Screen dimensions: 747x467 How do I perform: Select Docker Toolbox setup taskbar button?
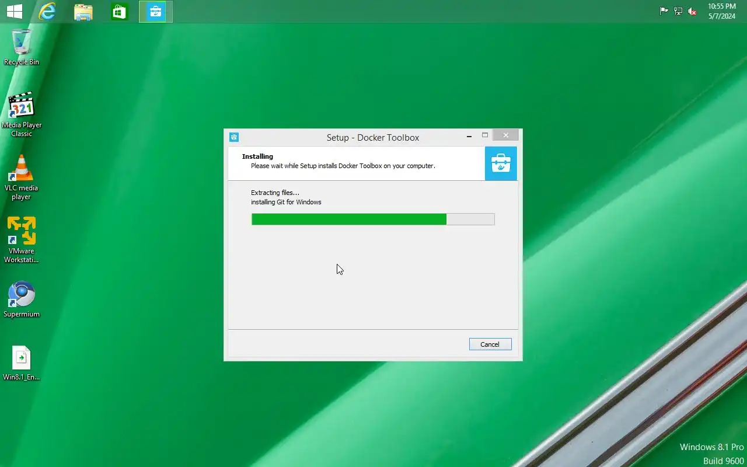pyautogui.click(x=156, y=12)
